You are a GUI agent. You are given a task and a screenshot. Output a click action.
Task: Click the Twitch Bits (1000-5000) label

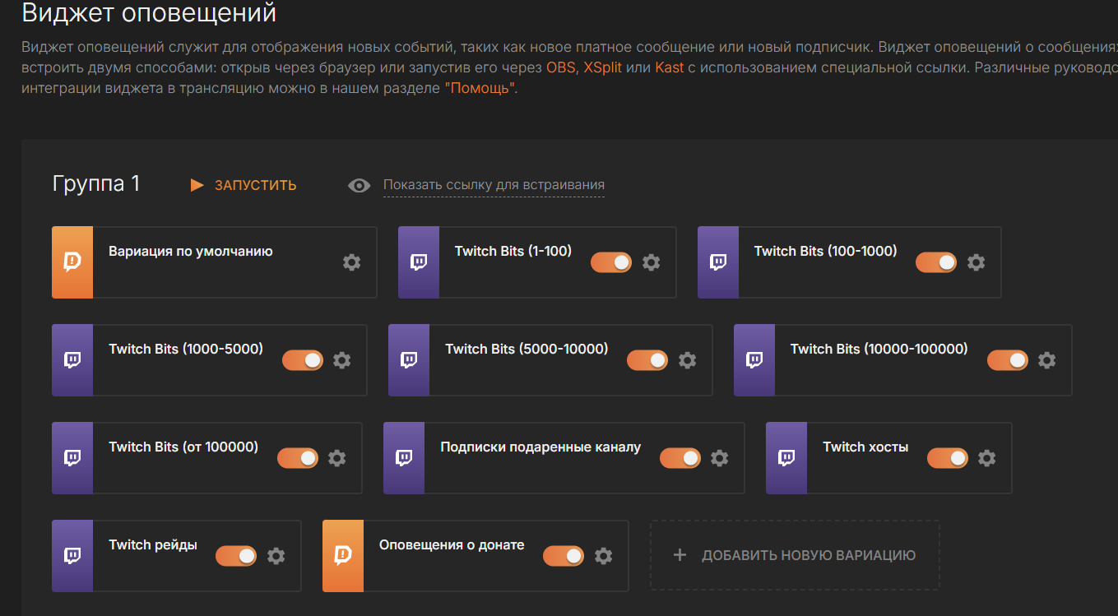(x=186, y=350)
